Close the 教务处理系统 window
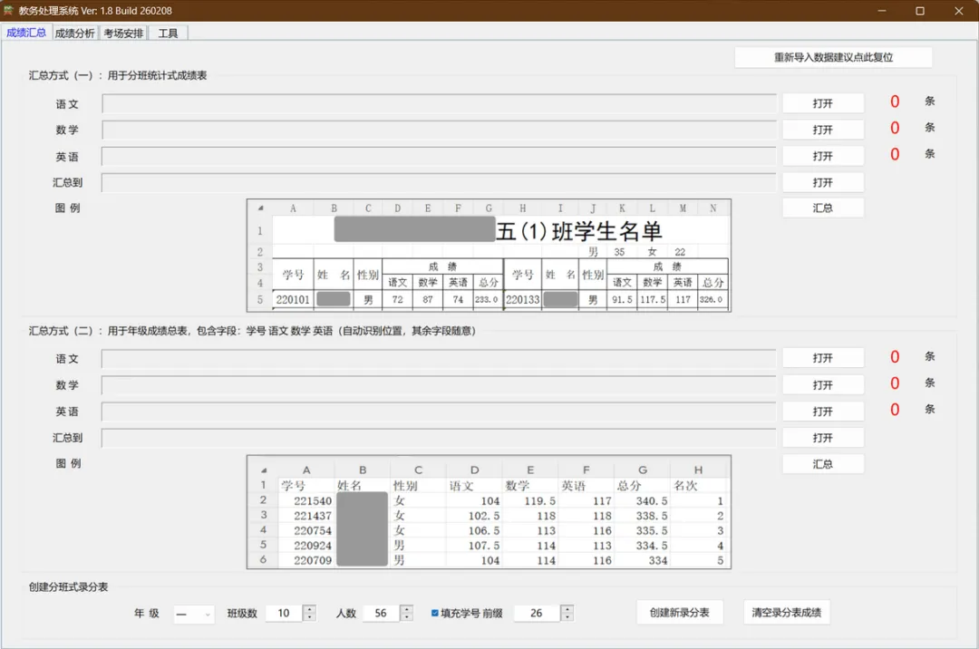Viewport: 979px width, 649px height. point(959,11)
